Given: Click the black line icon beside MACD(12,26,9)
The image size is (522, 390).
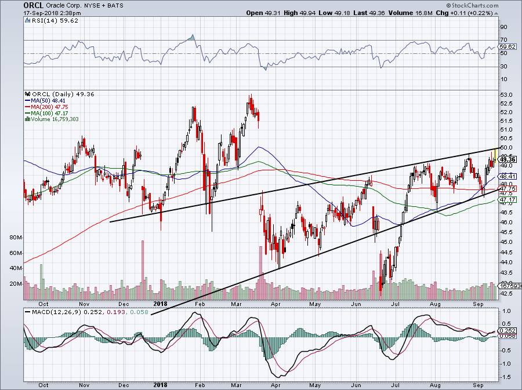Looking at the screenshot, I should point(27,312).
